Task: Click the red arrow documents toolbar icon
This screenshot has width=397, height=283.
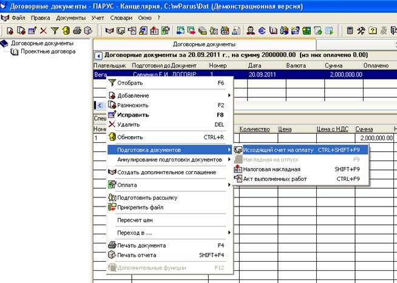Action: (x=191, y=30)
